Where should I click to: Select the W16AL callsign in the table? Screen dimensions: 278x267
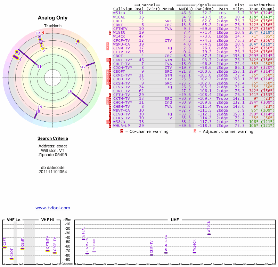pyautogui.click(x=119, y=17)
